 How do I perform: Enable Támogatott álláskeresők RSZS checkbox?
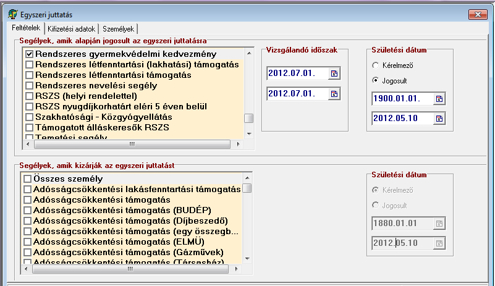30,127
